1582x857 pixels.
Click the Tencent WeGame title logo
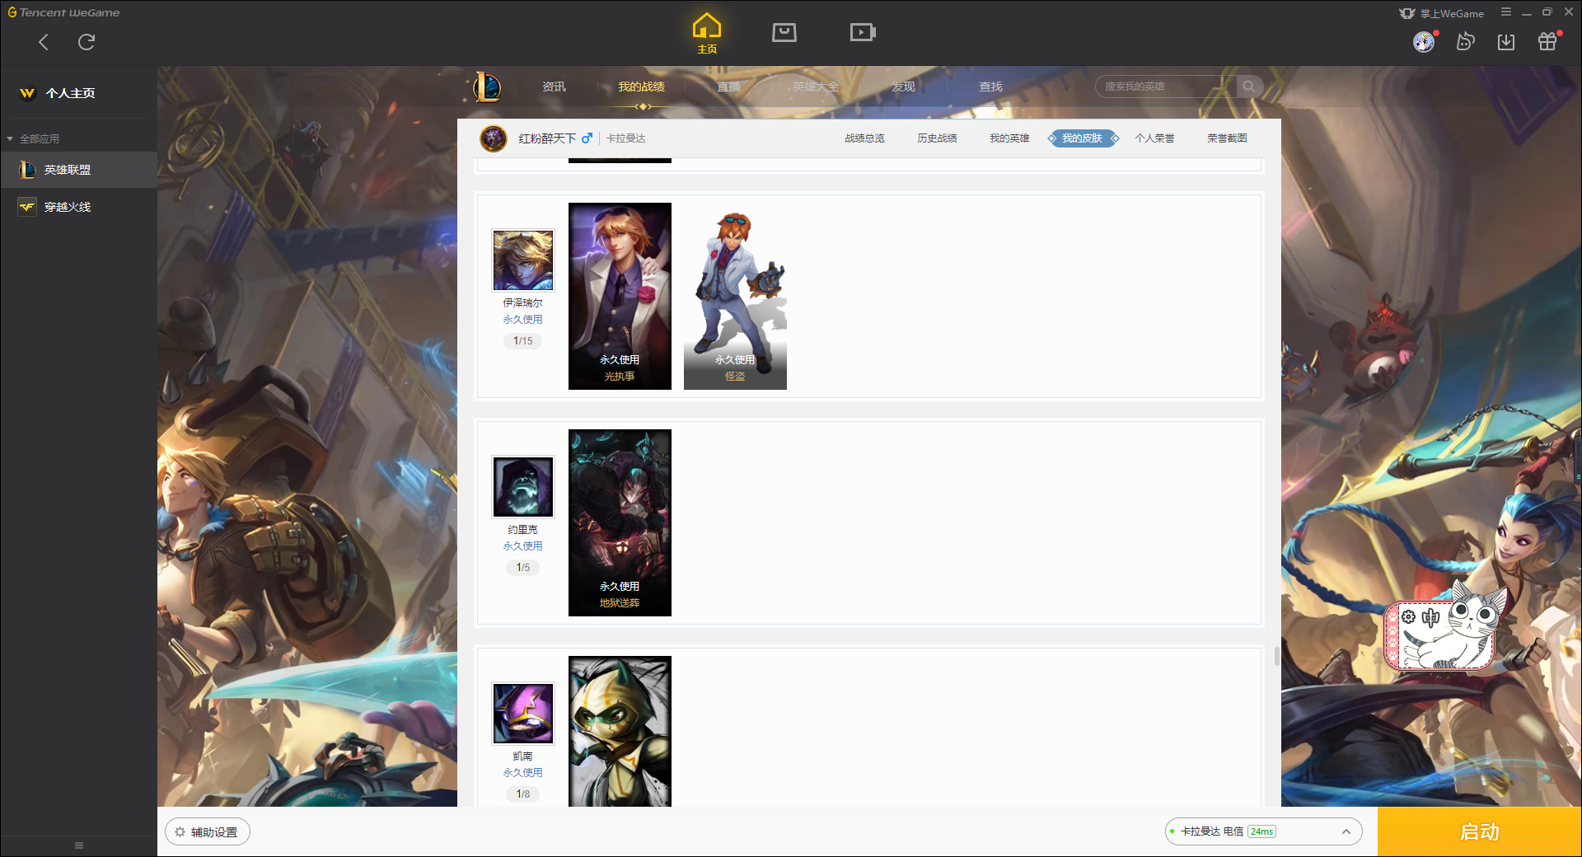click(63, 12)
